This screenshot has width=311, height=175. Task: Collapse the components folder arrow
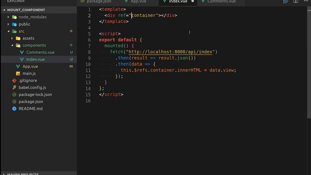[x=12, y=45]
